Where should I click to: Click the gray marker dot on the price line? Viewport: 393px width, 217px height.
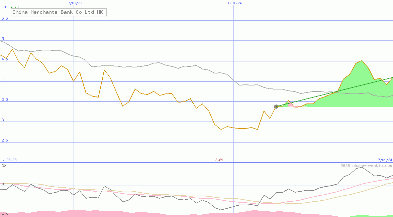(x=276, y=107)
